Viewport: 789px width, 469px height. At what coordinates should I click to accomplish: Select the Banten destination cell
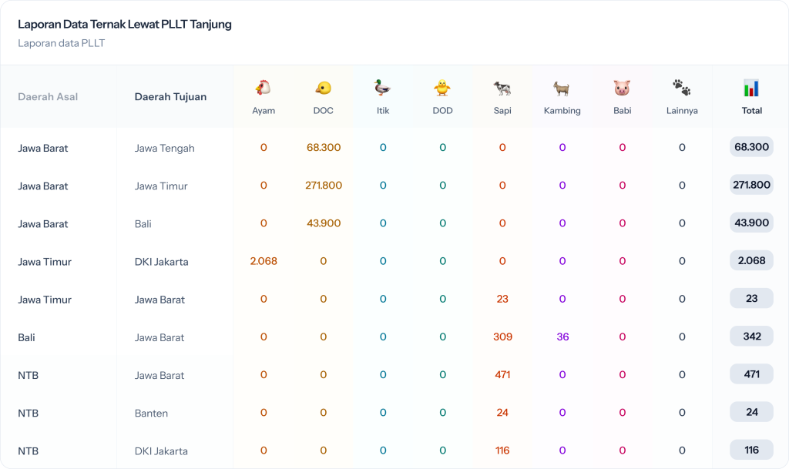[x=151, y=413]
